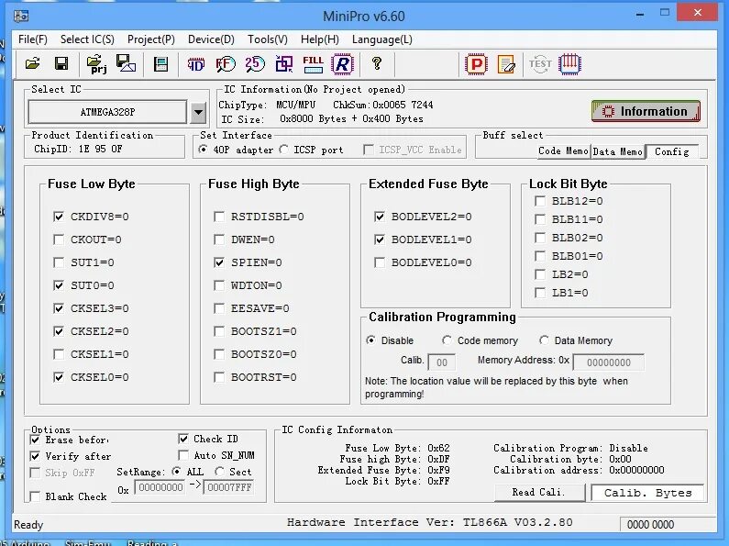Select the ALL range radio button
This screenshot has height=546, width=729.
176,472
